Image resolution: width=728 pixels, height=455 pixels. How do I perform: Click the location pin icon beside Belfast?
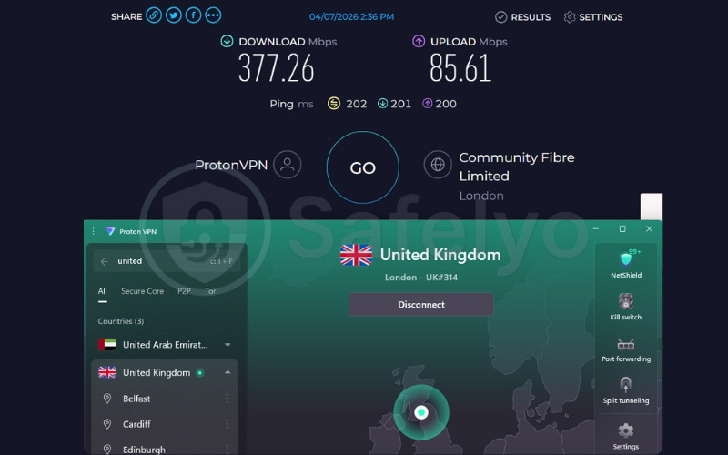pos(107,399)
